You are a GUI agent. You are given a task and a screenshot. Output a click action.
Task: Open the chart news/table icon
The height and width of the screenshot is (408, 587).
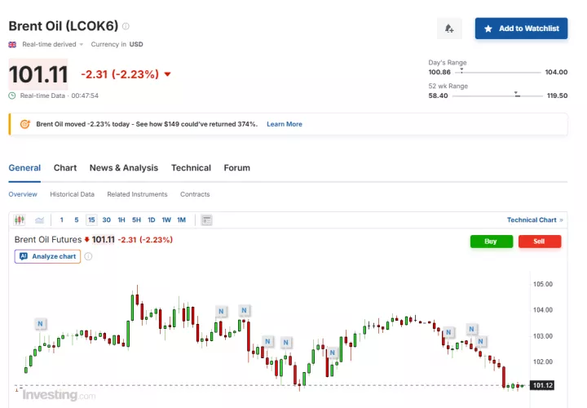pos(207,220)
